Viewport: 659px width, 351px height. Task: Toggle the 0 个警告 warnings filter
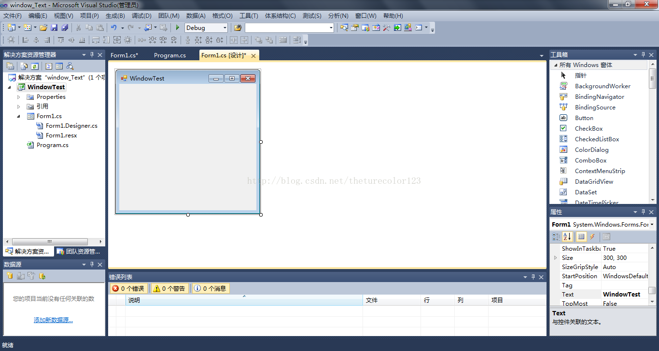tap(169, 288)
